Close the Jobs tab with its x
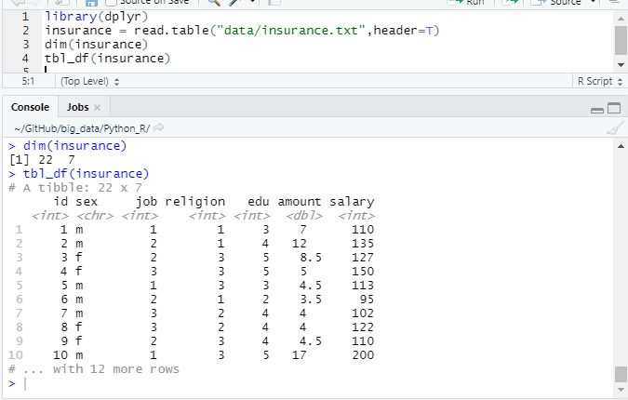 pyautogui.click(x=97, y=107)
